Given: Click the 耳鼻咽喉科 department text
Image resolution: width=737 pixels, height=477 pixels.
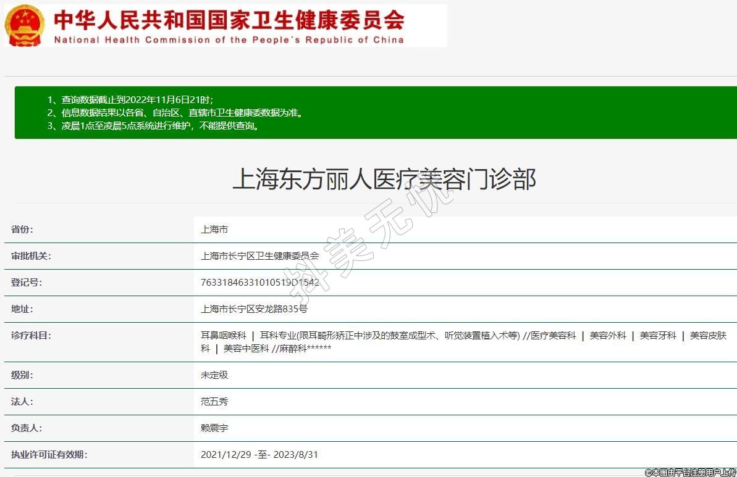Looking at the screenshot, I should tap(223, 336).
